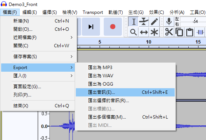This screenshot has width=206, height=140.
Task: Click the microphone record meter icon
Action: pos(169,21)
